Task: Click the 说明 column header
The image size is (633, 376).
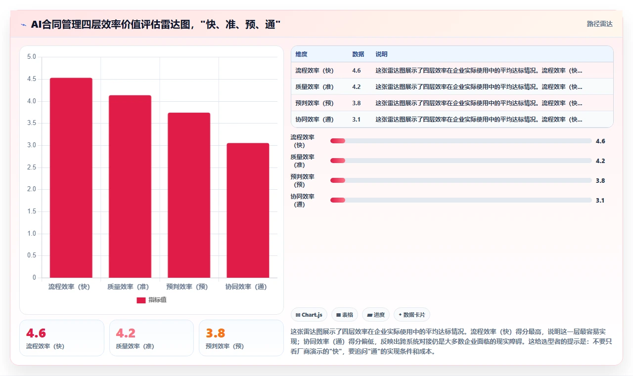Action: point(381,54)
